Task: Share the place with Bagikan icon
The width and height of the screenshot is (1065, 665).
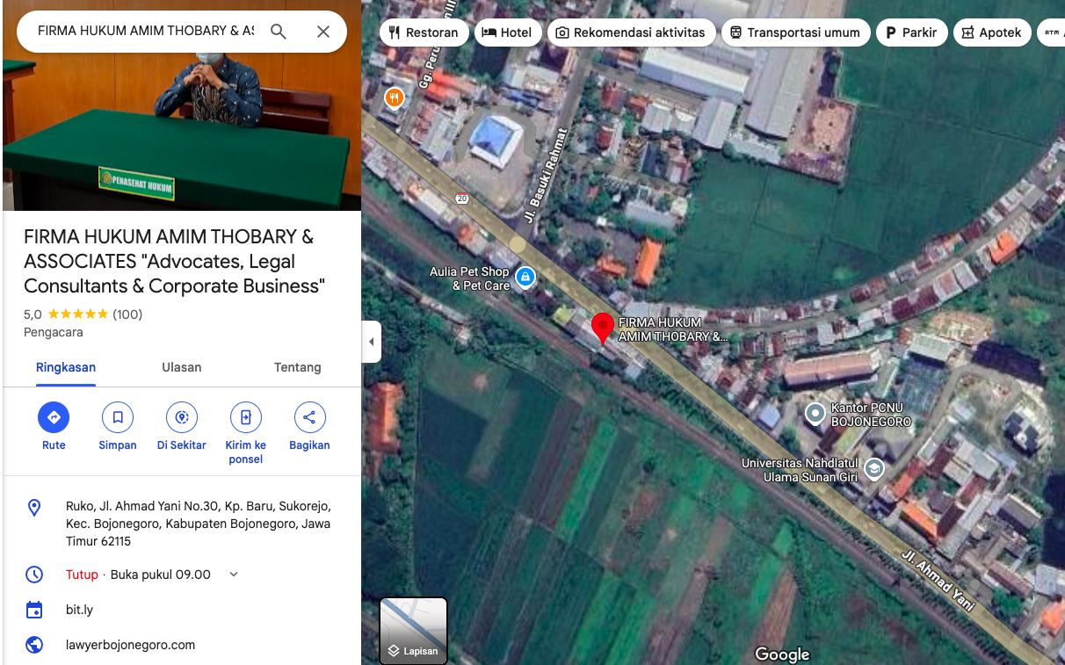Action: tap(309, 417)
